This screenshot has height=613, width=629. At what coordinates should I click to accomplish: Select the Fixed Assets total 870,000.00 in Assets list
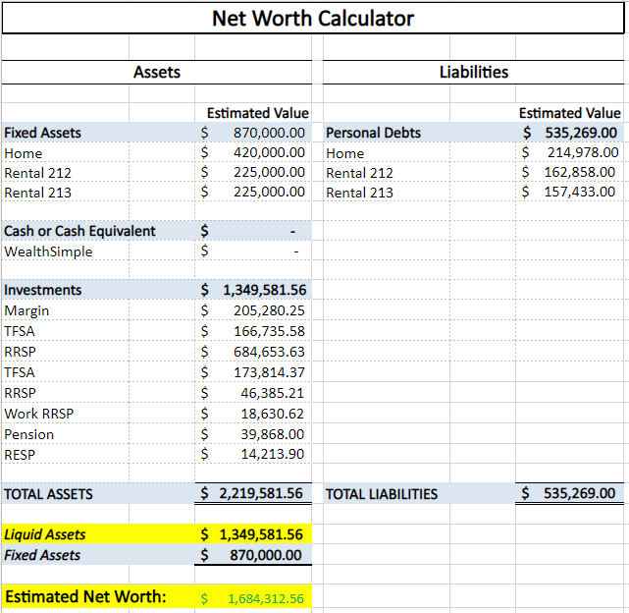point(253,133)
